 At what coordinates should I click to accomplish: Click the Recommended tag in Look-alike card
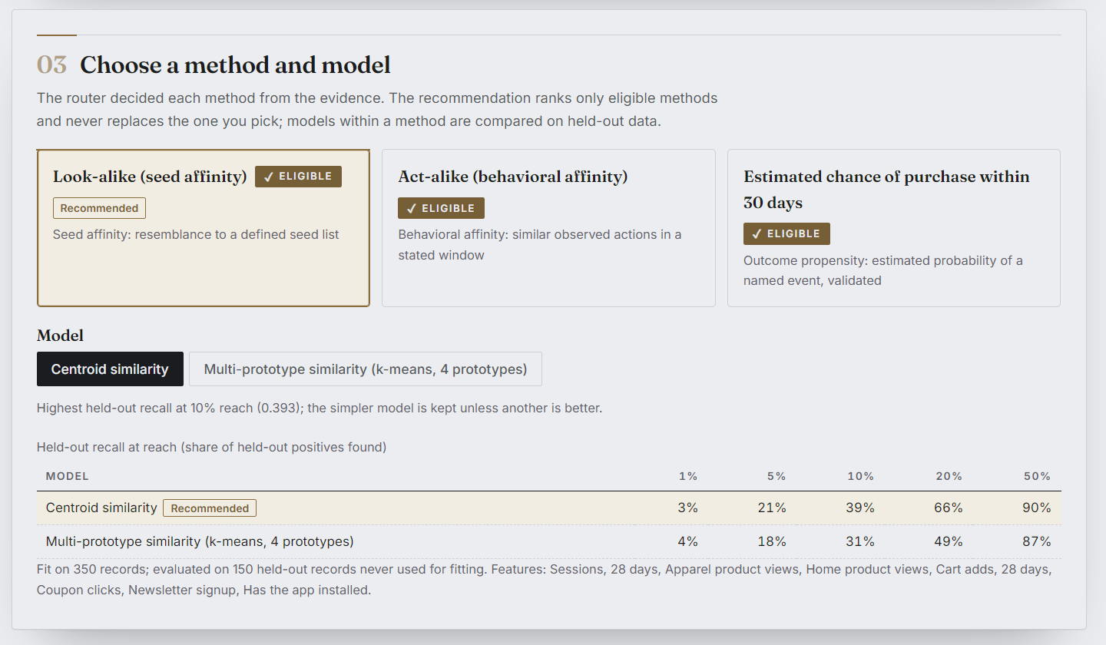[99, 208]
